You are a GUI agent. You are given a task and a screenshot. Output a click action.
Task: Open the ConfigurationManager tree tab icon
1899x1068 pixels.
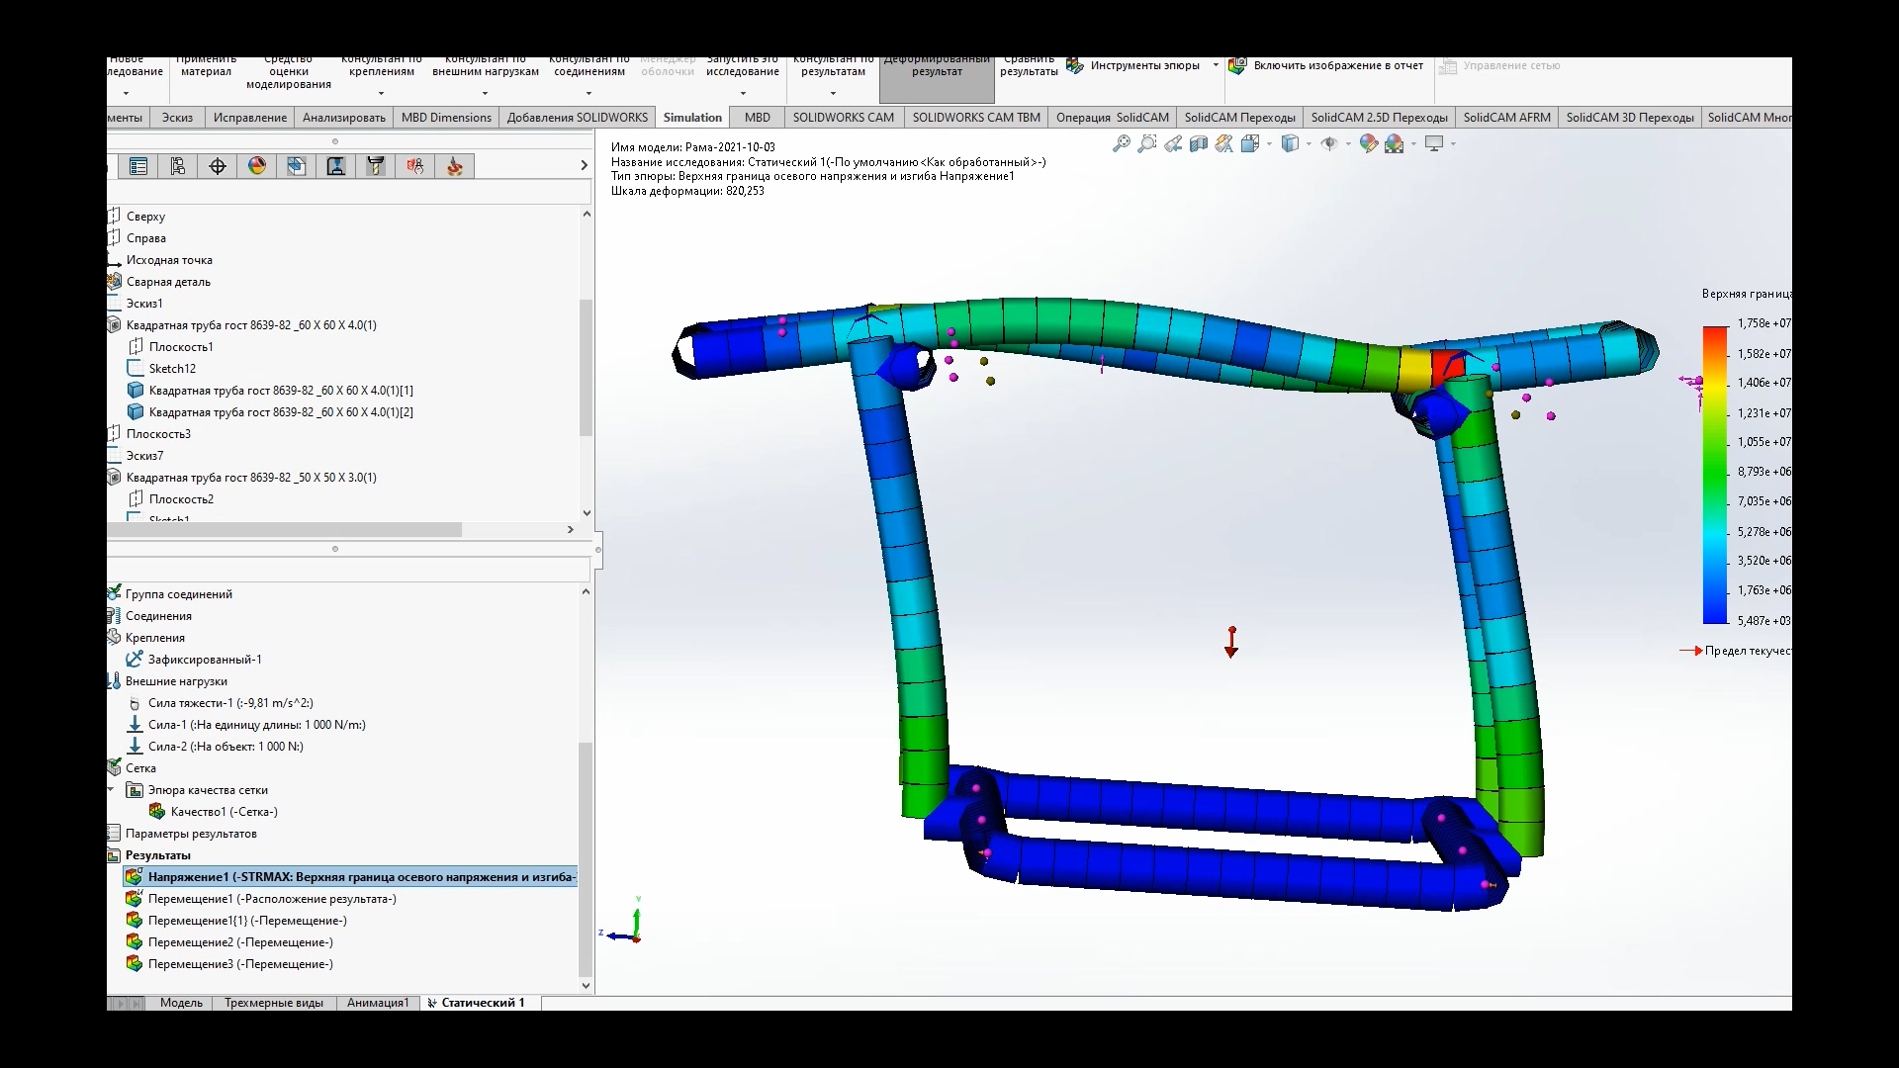(178, 166)
